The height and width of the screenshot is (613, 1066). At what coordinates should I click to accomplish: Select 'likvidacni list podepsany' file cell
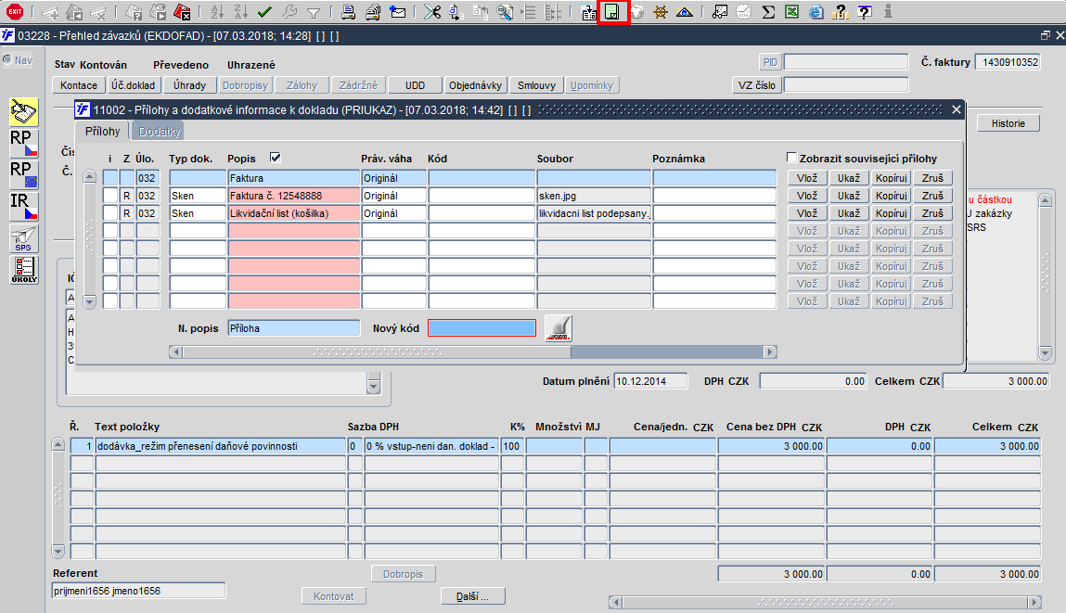tap(594, 213)
